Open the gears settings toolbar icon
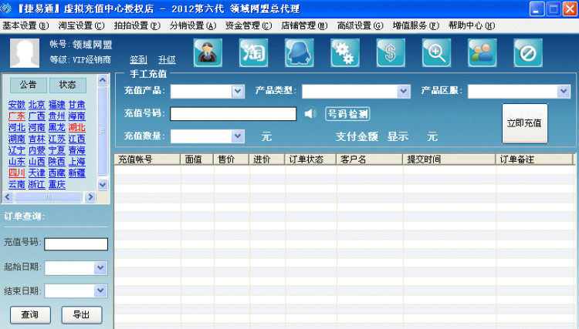This screenshot has width=579, height=329. tap(345, 52)
